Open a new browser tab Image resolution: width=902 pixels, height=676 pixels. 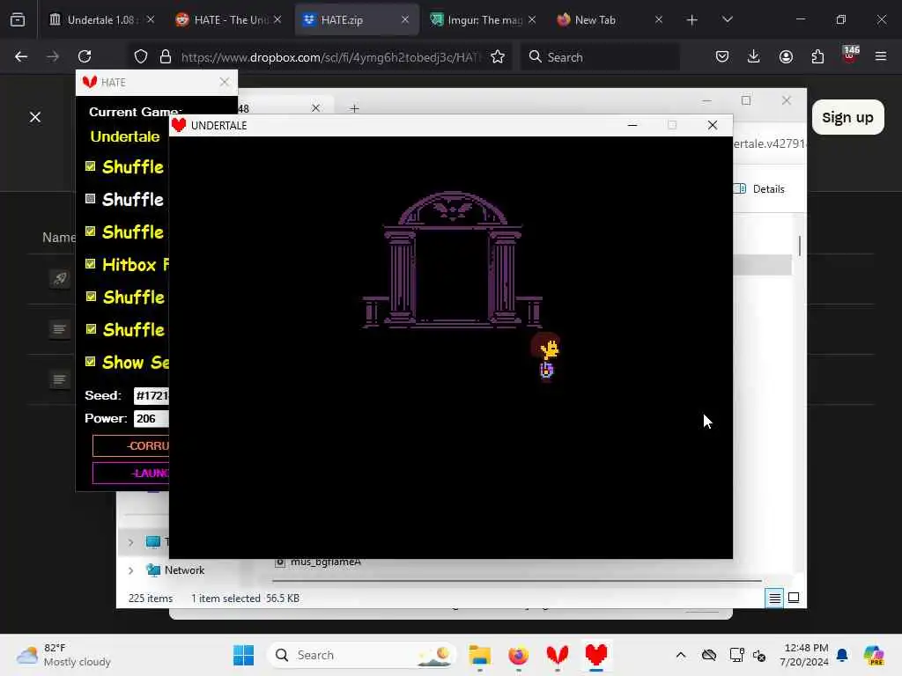[x=692, y=20]
